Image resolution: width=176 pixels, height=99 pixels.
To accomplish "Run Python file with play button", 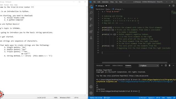I will (x=169, y=6).
